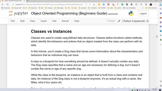Click the read aloud icon in the address bar
The image size is (162, 91).
(x=86, y=5)
